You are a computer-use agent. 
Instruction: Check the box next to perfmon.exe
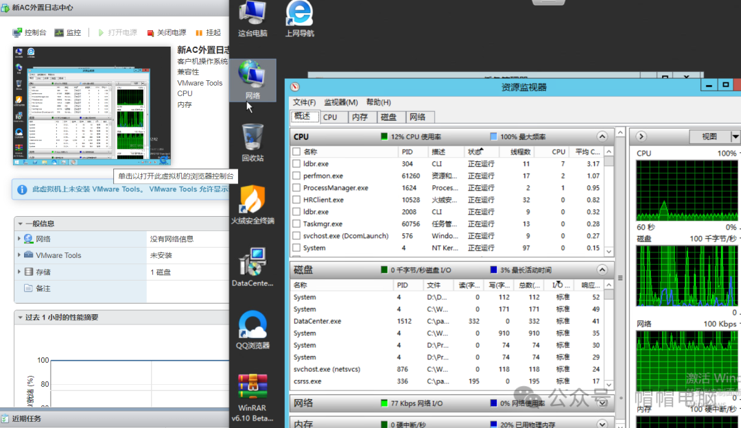point(296,176)
